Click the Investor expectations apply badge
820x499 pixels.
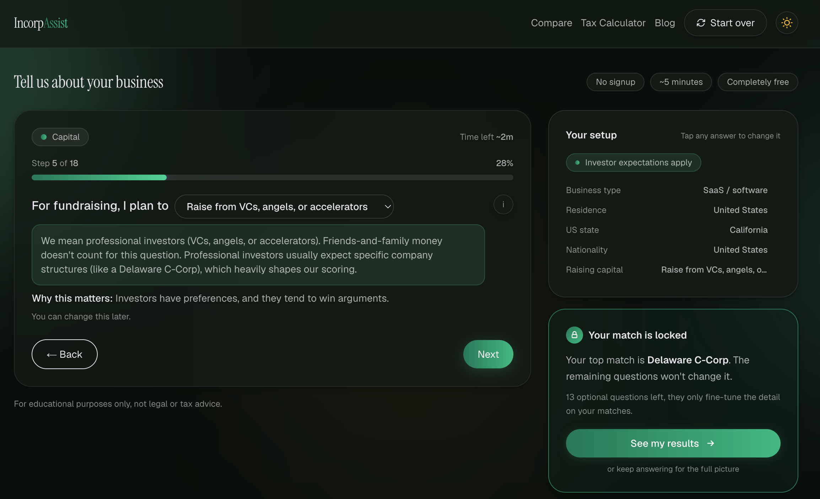click(633, 163)
